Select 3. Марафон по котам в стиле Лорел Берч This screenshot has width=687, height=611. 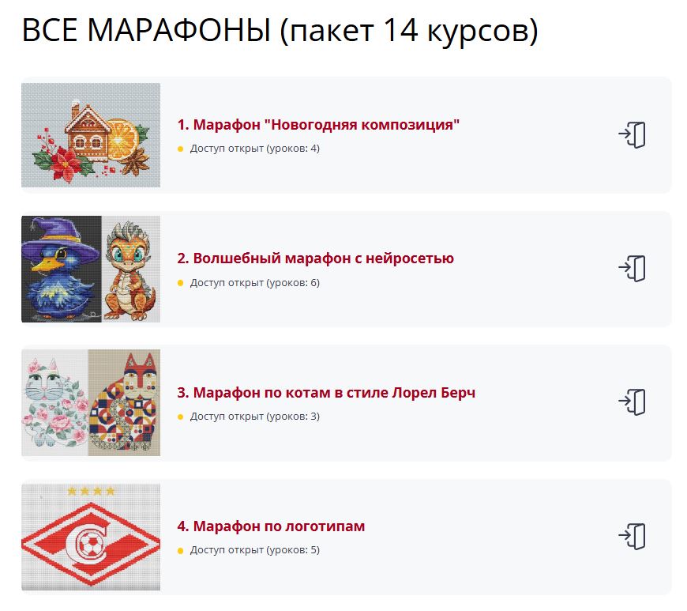click(x=326, y=392)
